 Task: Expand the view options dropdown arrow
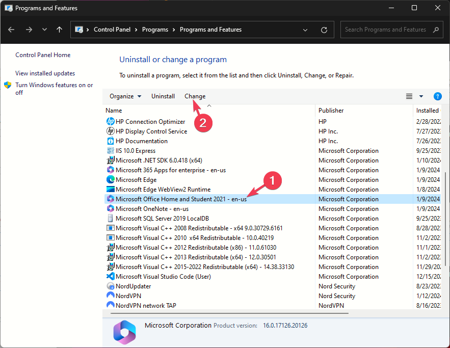coord(421,96)
